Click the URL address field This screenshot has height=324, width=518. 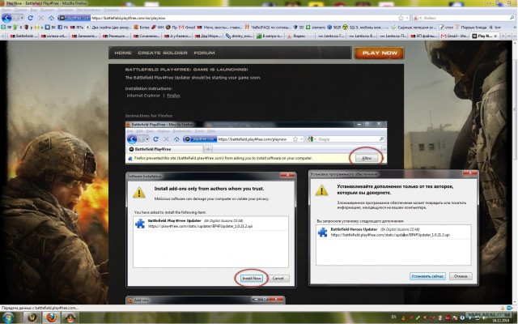(x=244, y=18)
